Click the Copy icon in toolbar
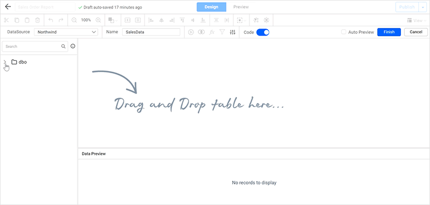 (x=17, y=20)
